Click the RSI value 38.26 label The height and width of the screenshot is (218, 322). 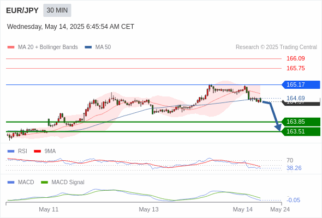tap(294, 168)
